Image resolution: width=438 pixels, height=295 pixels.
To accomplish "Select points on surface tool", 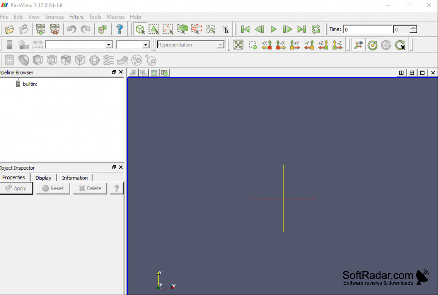I will 168,29.
